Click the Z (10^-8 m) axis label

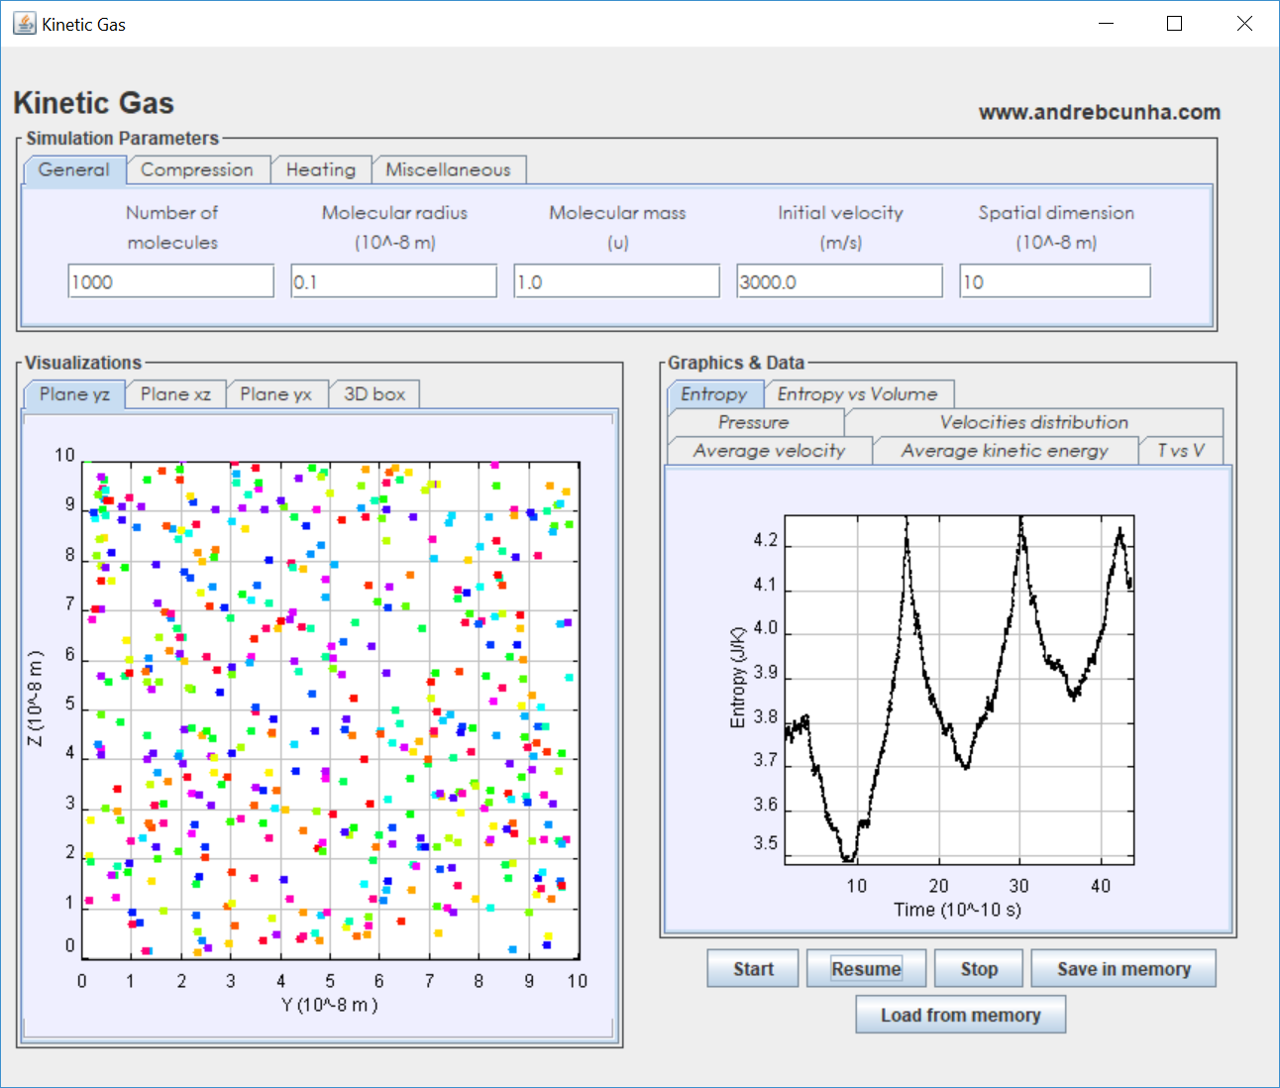pyautogui.click(x=36, y=699)
